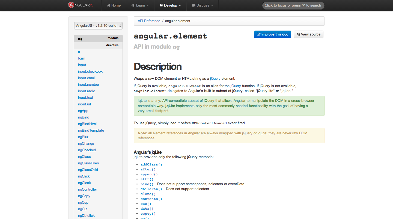Image resolution: width=393 pixels, height=219 pixels.
Task: Click the Description heading
Action: click(158, 67)
